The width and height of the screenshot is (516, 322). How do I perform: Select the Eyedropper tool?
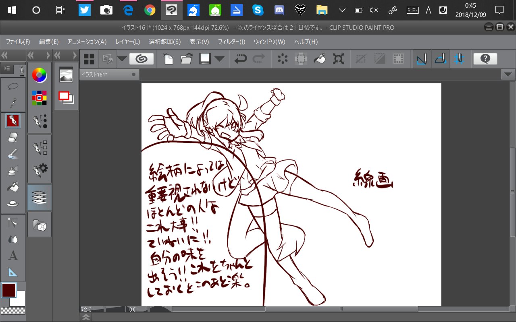tap(13, 103)
